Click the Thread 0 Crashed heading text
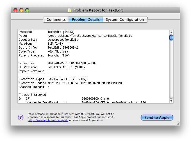The image size is (191, 141). [x=33, y=95]
